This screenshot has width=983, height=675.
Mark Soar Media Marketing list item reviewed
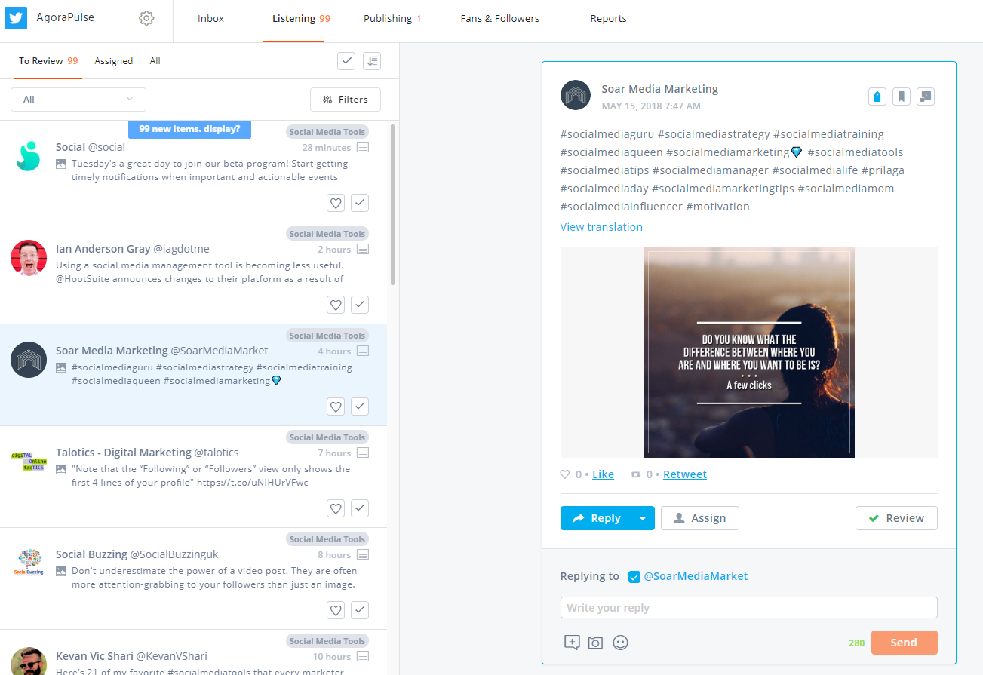pos(360,407)
